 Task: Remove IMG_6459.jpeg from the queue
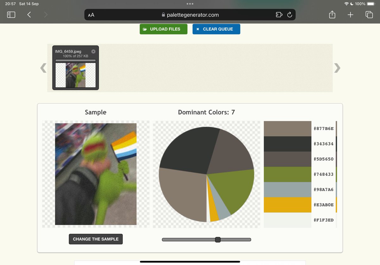click(x=93, y=52)
